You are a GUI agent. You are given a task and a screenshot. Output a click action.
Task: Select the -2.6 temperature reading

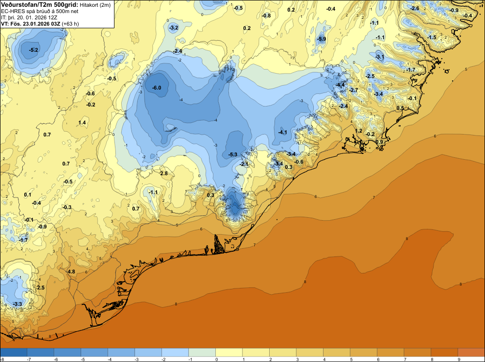click(415, 8)
